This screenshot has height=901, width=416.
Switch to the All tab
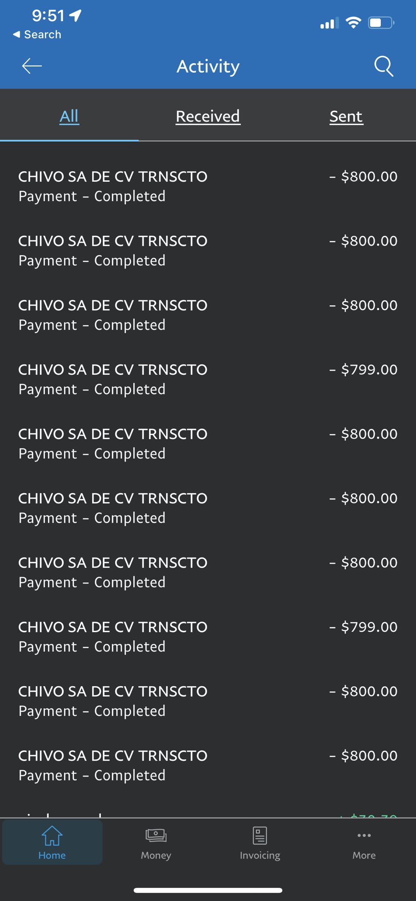pos(69,116)
